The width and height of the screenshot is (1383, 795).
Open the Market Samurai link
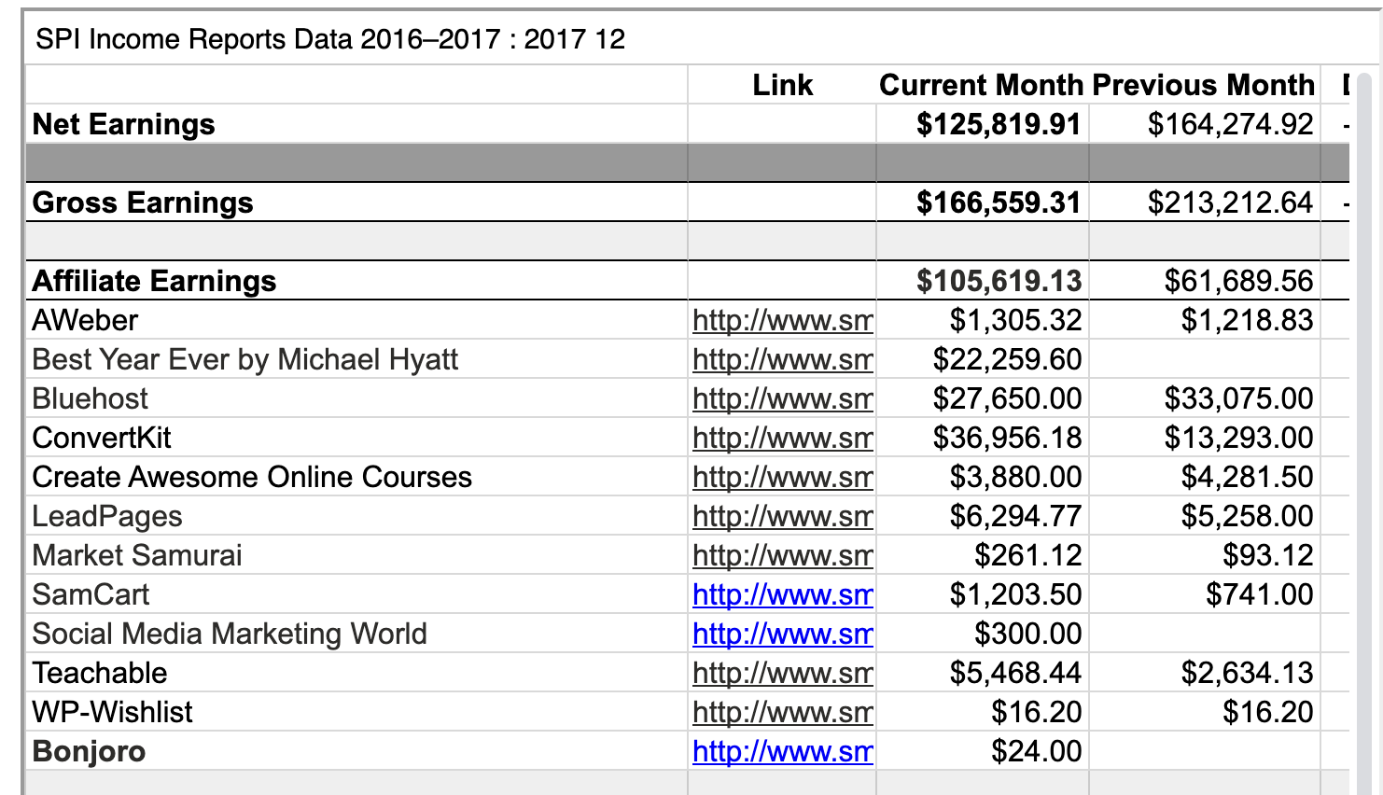tap(782, 555)
